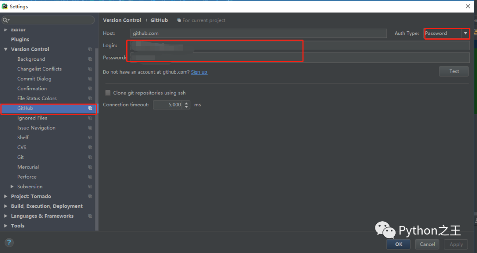
Task: Click project-level icon beside Changelist Conflicts
Action: (x=90, y=69)
